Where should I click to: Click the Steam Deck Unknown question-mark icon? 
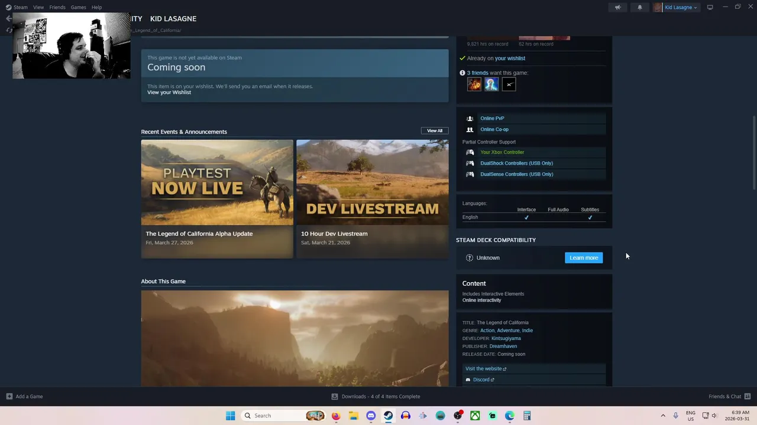point(470,258)
